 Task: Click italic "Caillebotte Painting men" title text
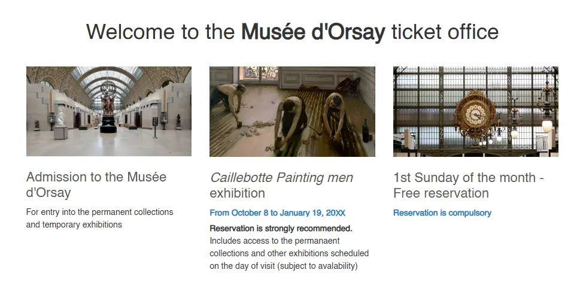pyautogui.click(x=281, y=178)
